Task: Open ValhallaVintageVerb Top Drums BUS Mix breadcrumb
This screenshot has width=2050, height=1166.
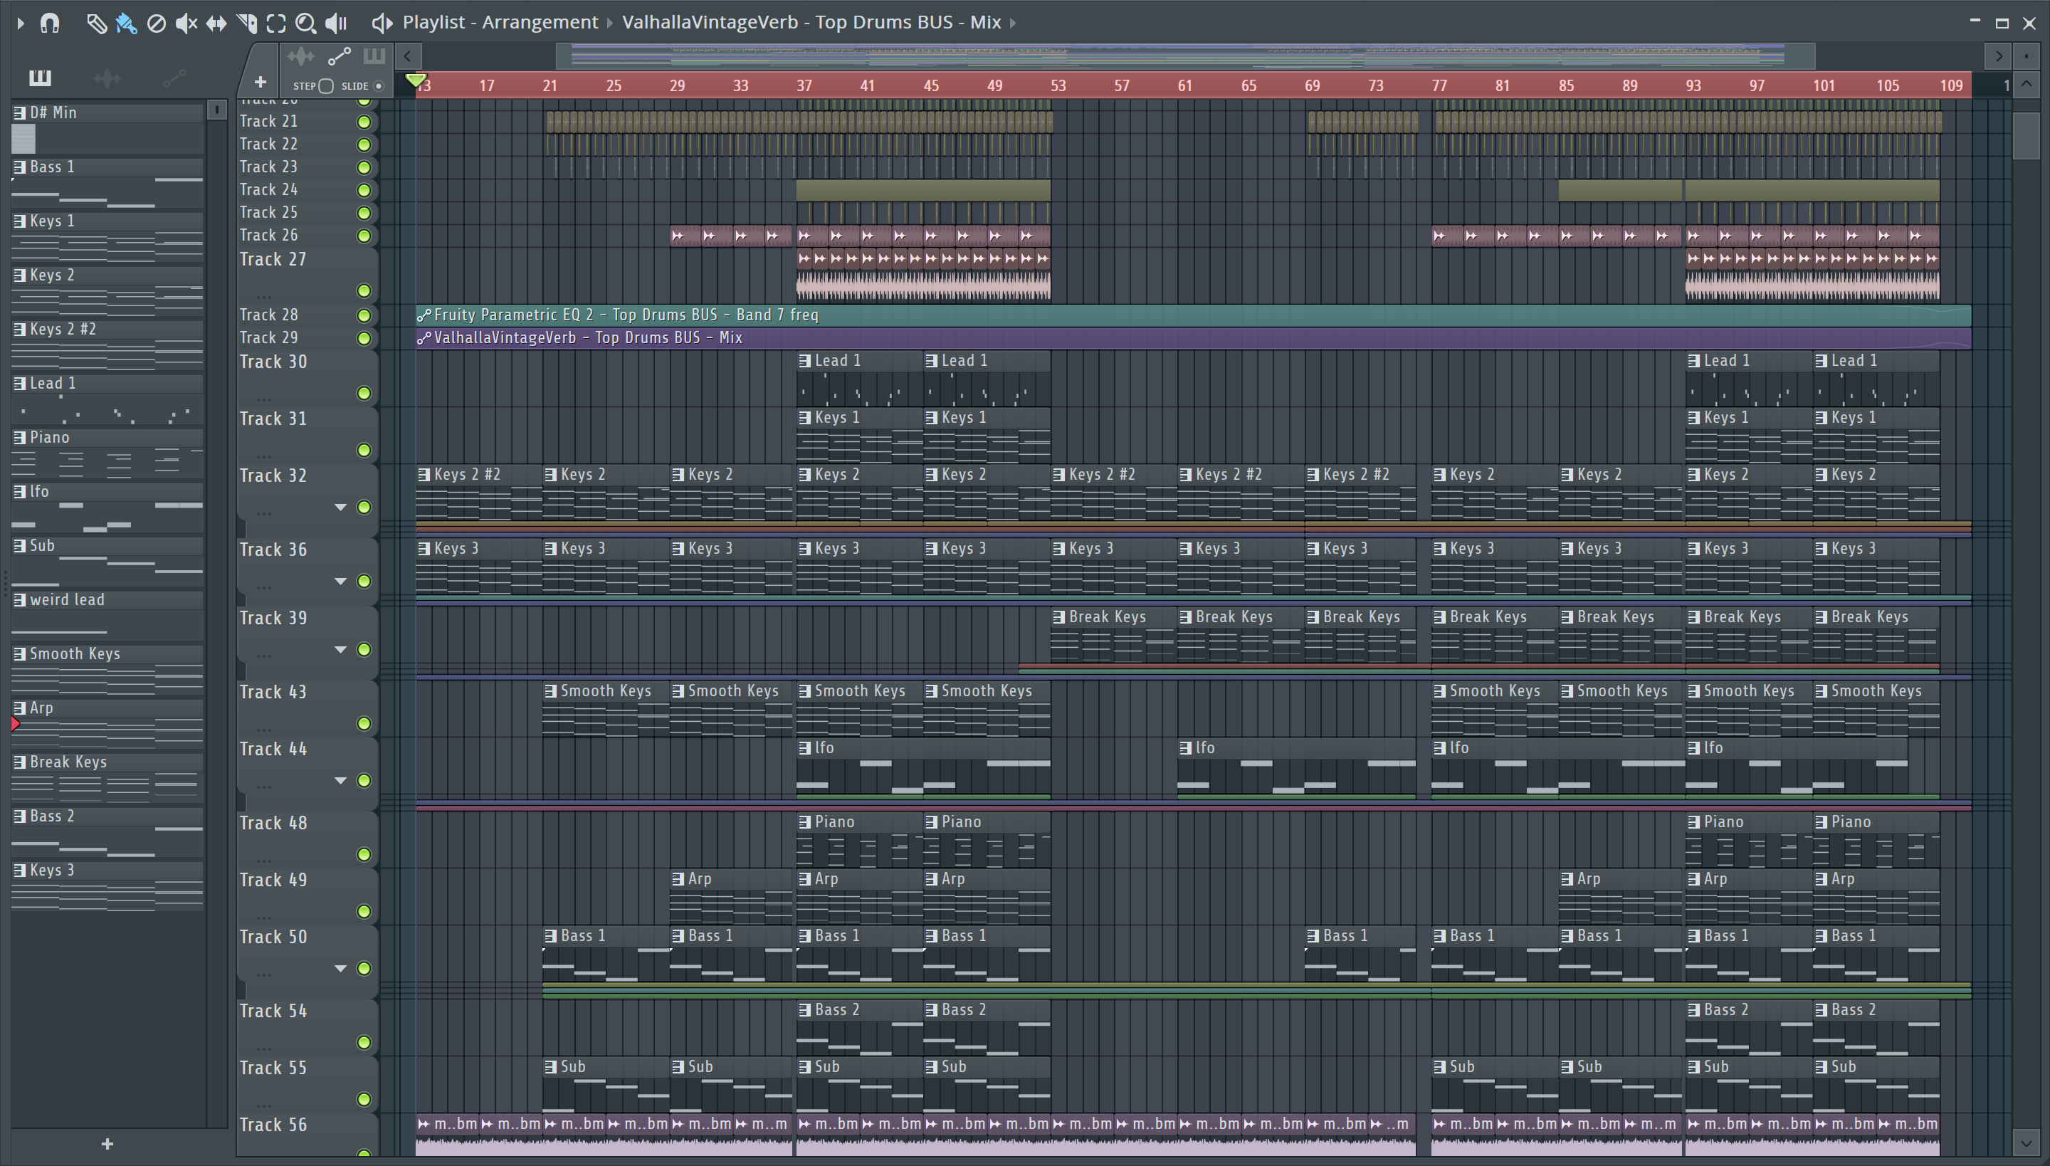Action: pos(811,23)
